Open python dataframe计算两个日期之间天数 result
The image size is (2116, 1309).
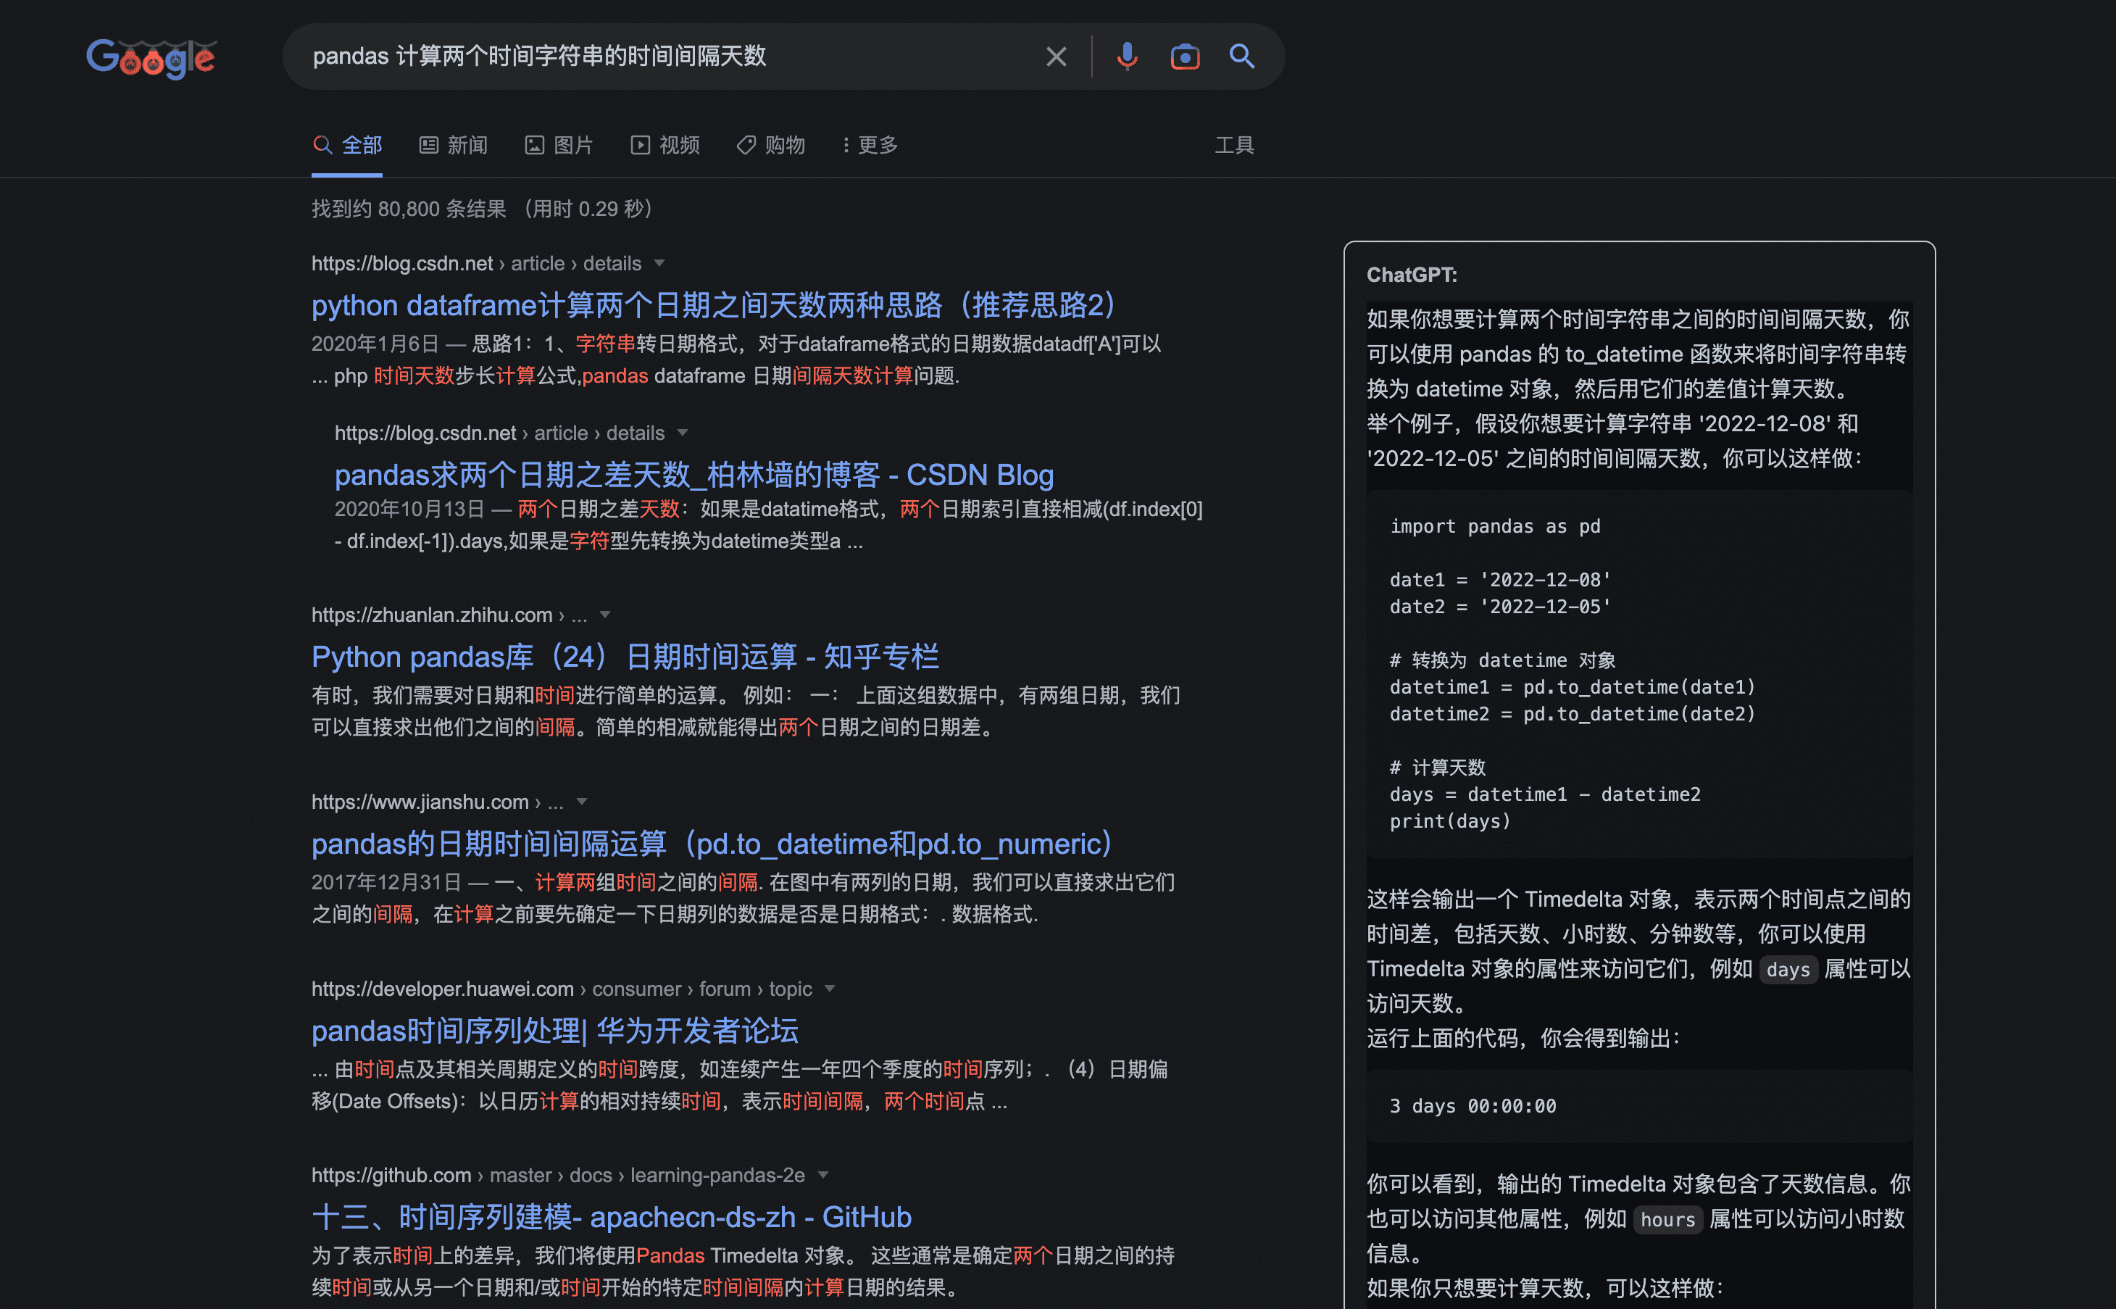717,304
